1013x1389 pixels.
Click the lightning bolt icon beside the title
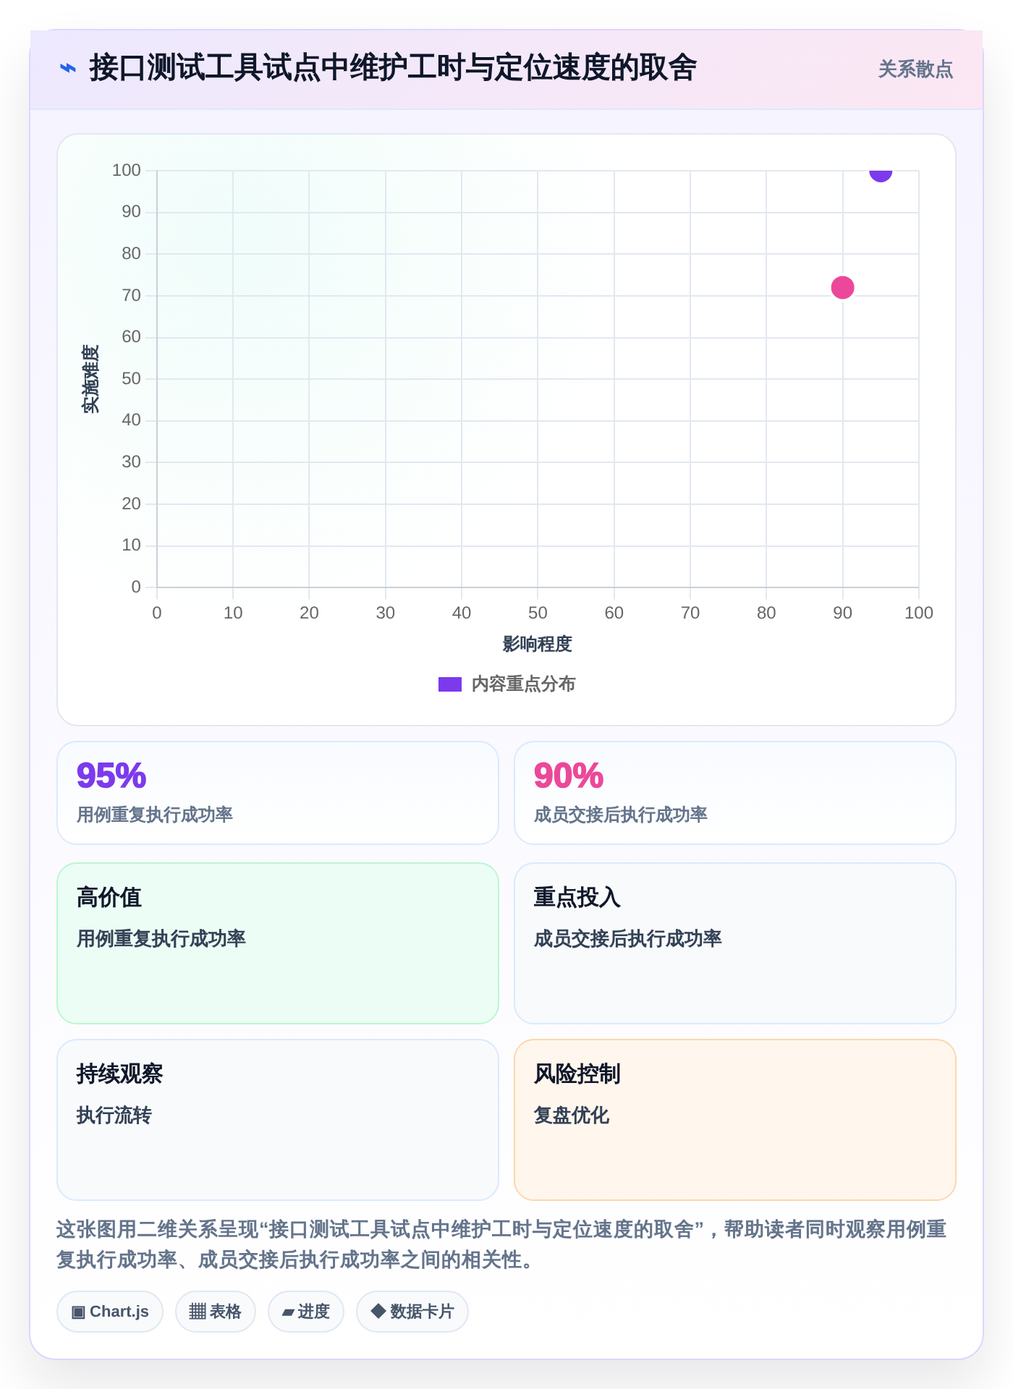67,69
